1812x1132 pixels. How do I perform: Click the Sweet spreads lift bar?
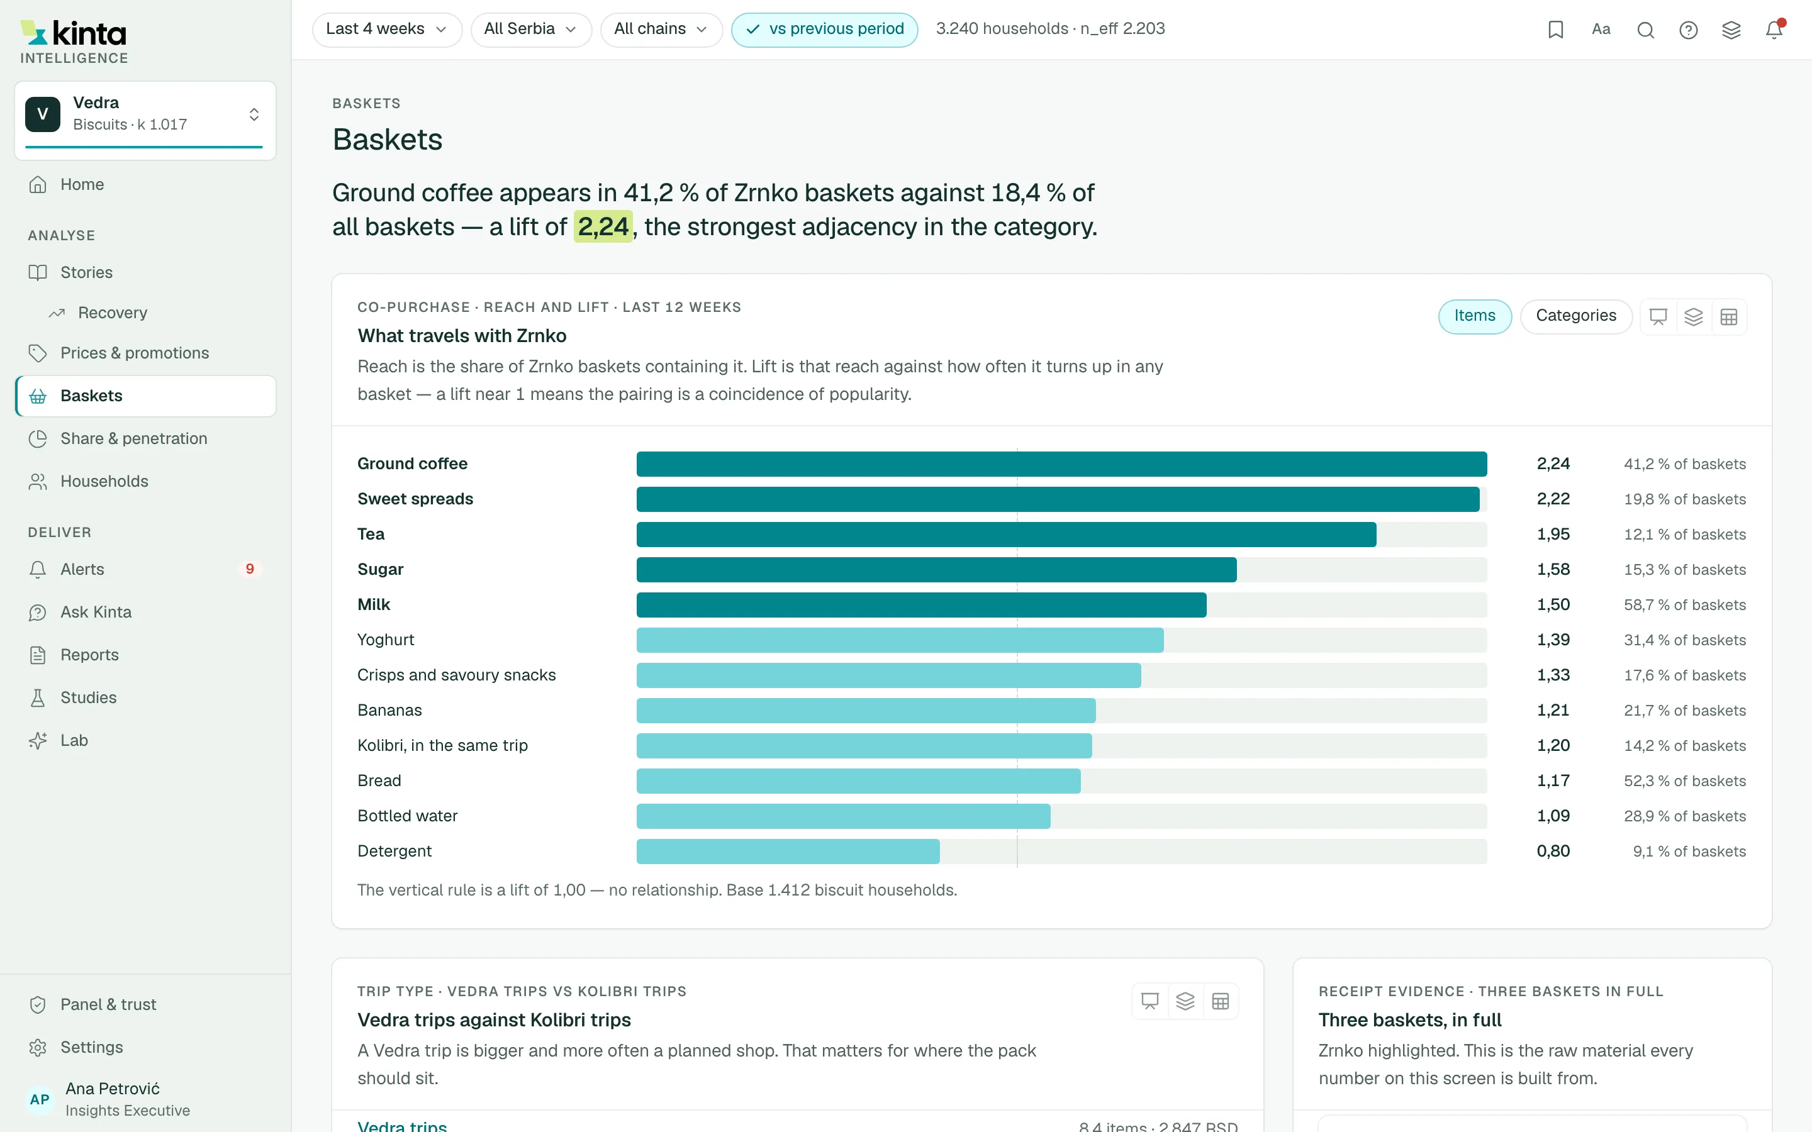tap(1057, 499)
